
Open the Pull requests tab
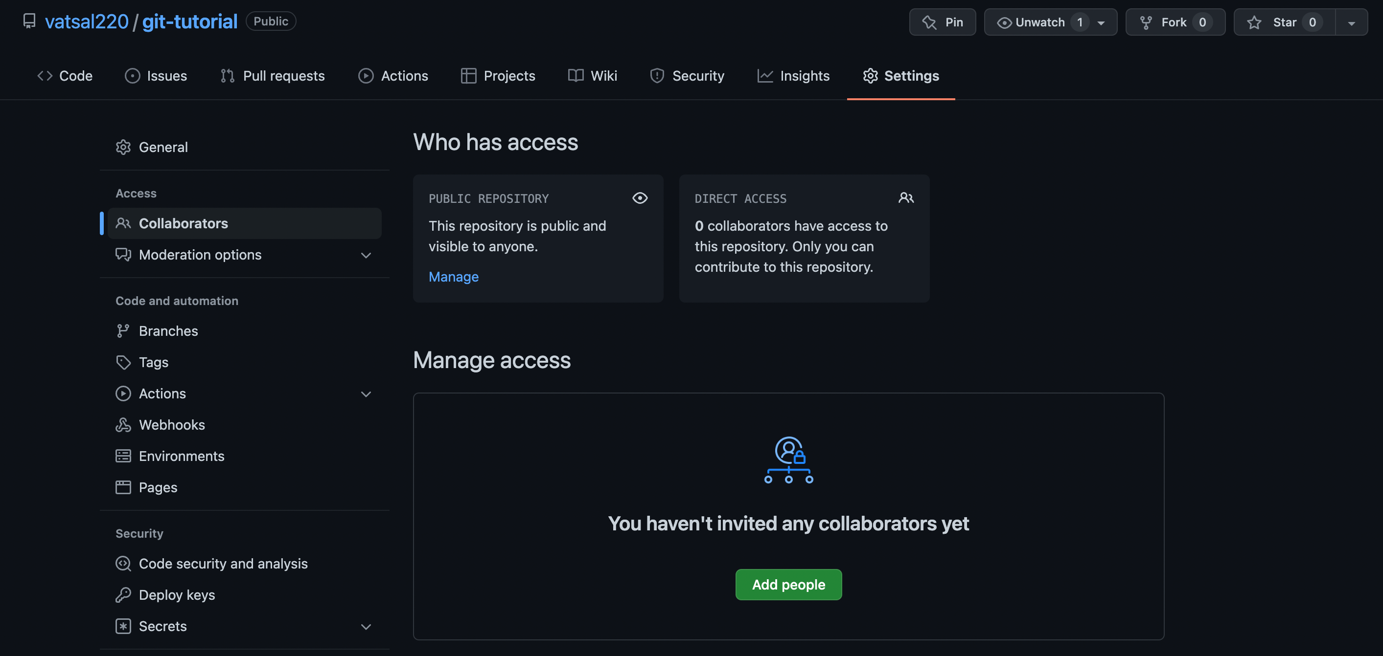click(273, 76)
